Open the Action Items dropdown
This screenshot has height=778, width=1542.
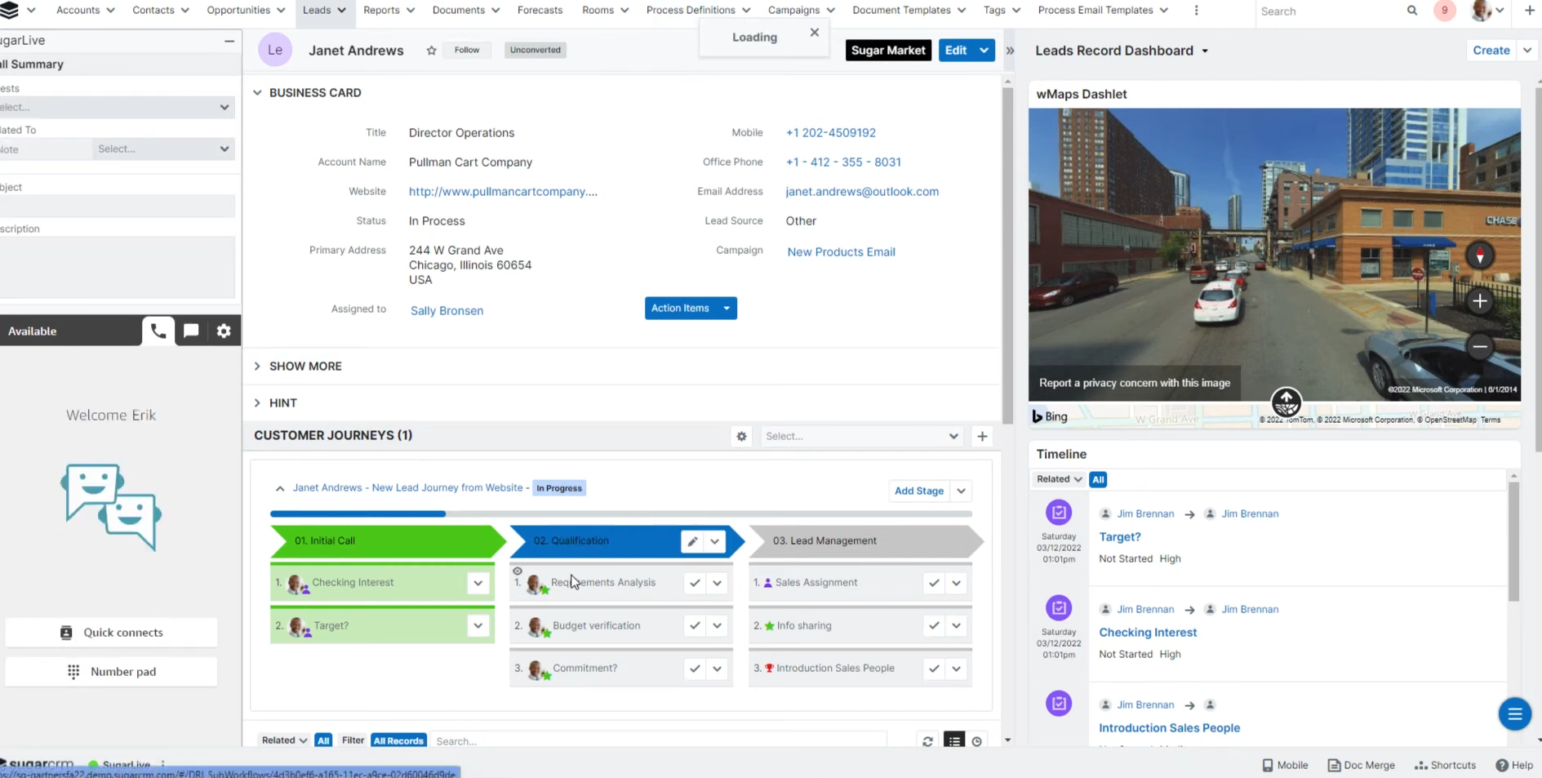click(x=691, y=308)
